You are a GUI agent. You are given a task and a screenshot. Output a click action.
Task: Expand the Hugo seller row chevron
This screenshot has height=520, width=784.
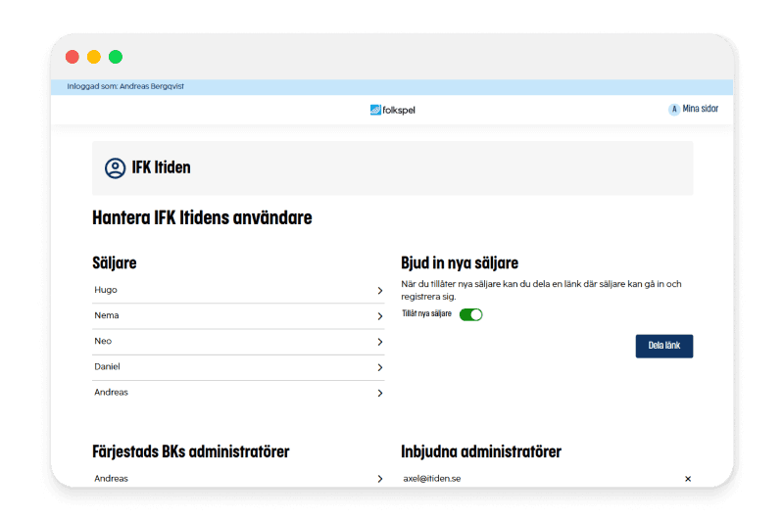380,291
